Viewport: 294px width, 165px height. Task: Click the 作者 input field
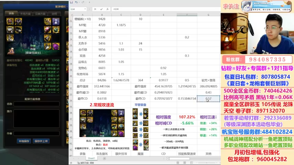[36, 133]
